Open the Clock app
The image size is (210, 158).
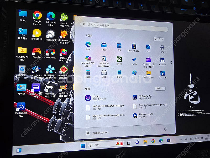pyautogui.click(x=104, y=74)
